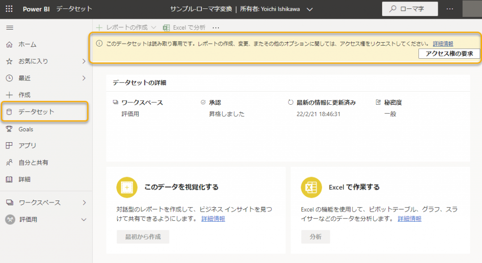Open 詳細情報 link in yellow banner
Screen dimensions: 482x263
tap(443, 43)
